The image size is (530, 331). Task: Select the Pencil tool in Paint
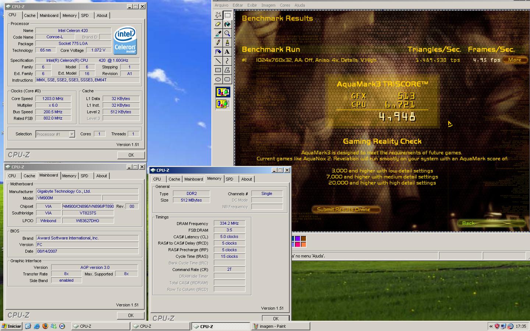pyautogui.click(x=218, y=43)
